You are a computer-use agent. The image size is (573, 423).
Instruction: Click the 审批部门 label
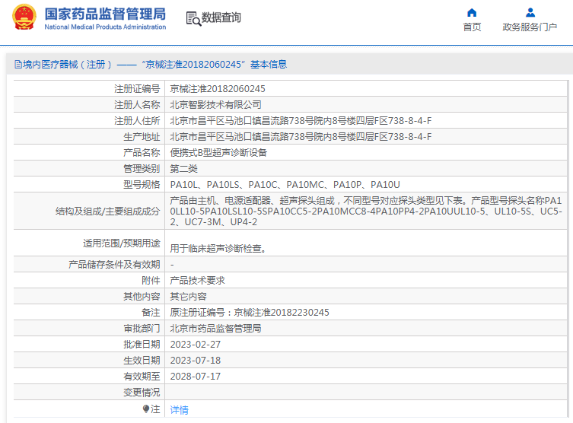pos(142,329)
